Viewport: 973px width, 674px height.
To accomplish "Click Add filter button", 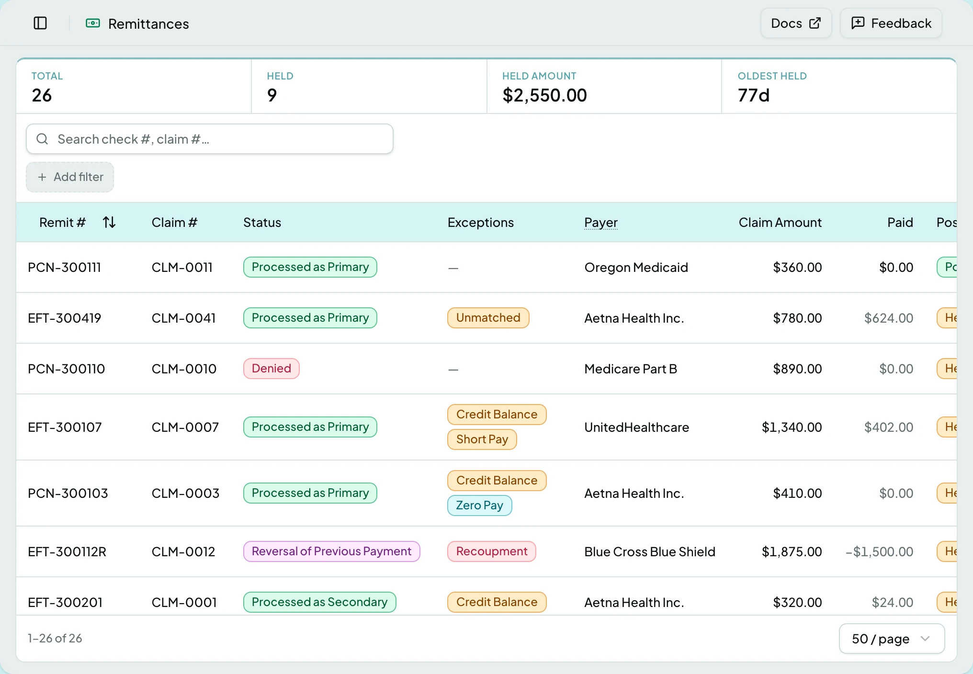I will 70,177.
